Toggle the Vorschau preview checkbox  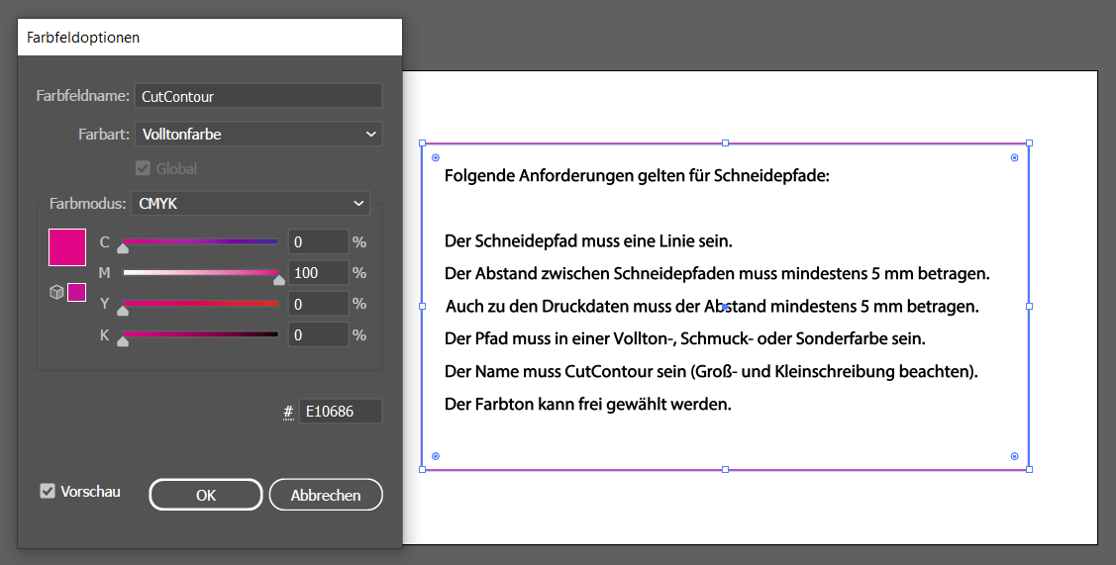pos(48,491)
